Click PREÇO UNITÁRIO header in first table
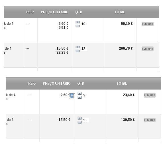Screen dimensions: 163x152 (x=55, y=12)
